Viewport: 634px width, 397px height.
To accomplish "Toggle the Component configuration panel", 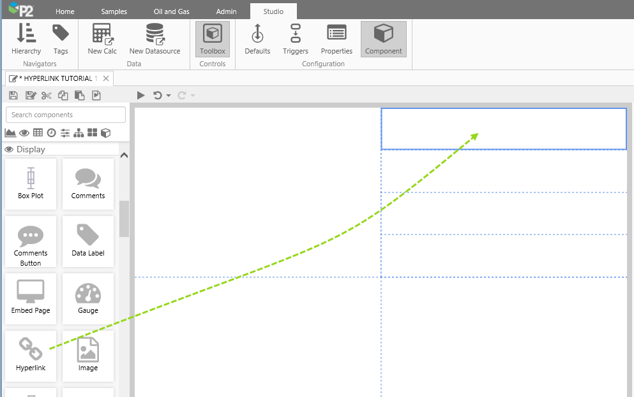I will tap(383, 39).
